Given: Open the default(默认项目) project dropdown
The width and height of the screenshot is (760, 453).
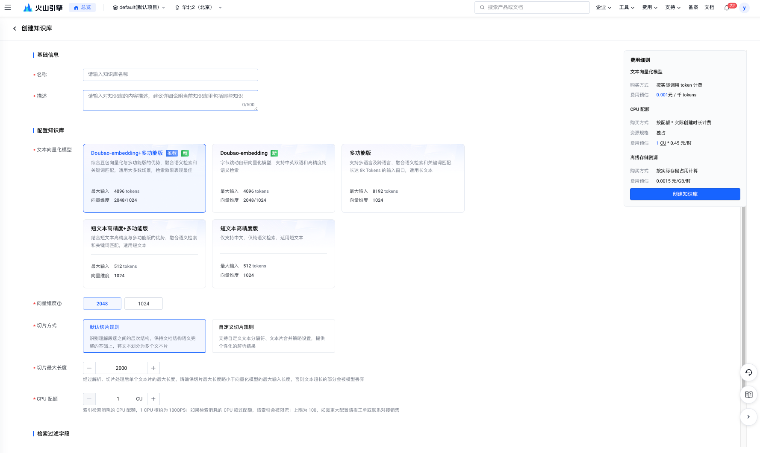Looking at the screenshot, I should pyautogui.click(x=139, y=8).
